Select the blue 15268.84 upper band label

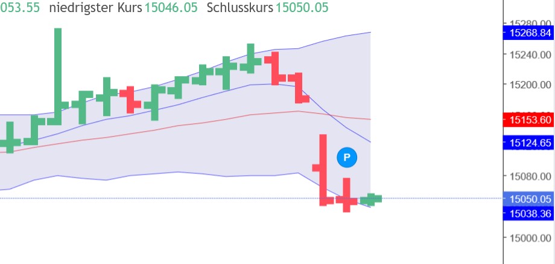(530, 33)
